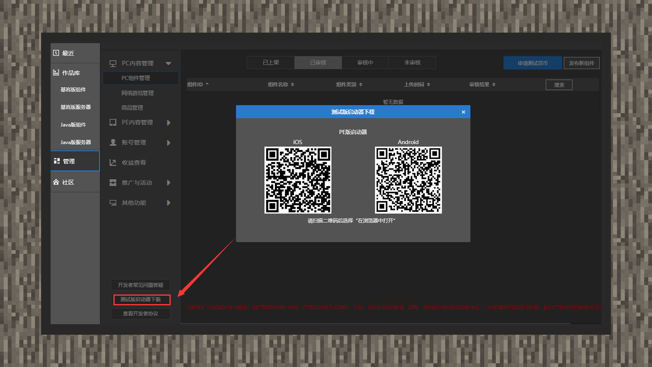Open 开发者常见问题答疑 button

click(141, 285)
